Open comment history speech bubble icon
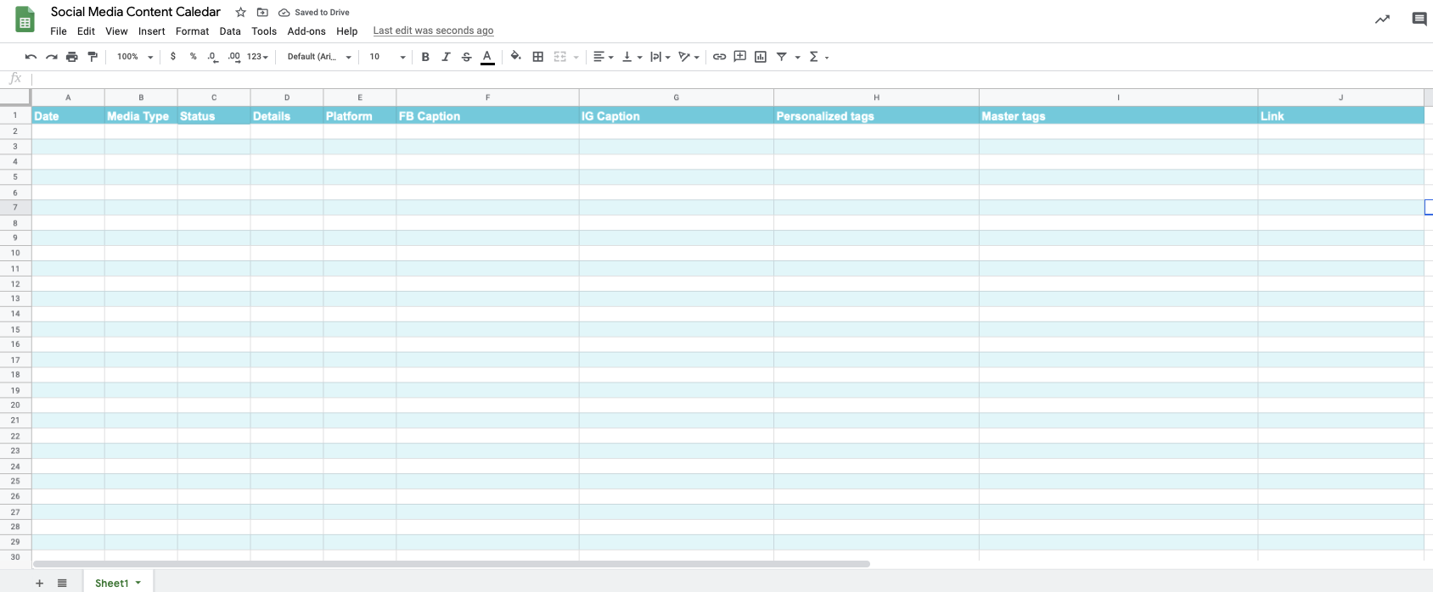This screenshot has height=592, width=1433. pyautogui.click(x=1419, y=19)
